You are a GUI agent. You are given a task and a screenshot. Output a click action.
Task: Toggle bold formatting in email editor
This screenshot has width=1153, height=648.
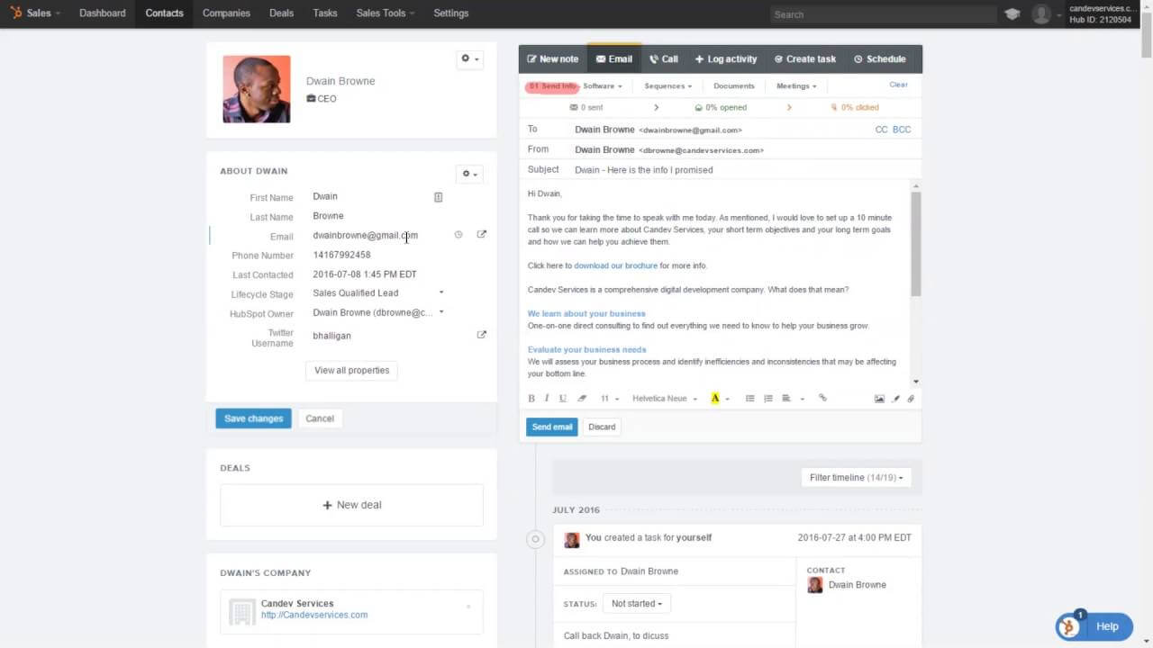click(531, 398)
